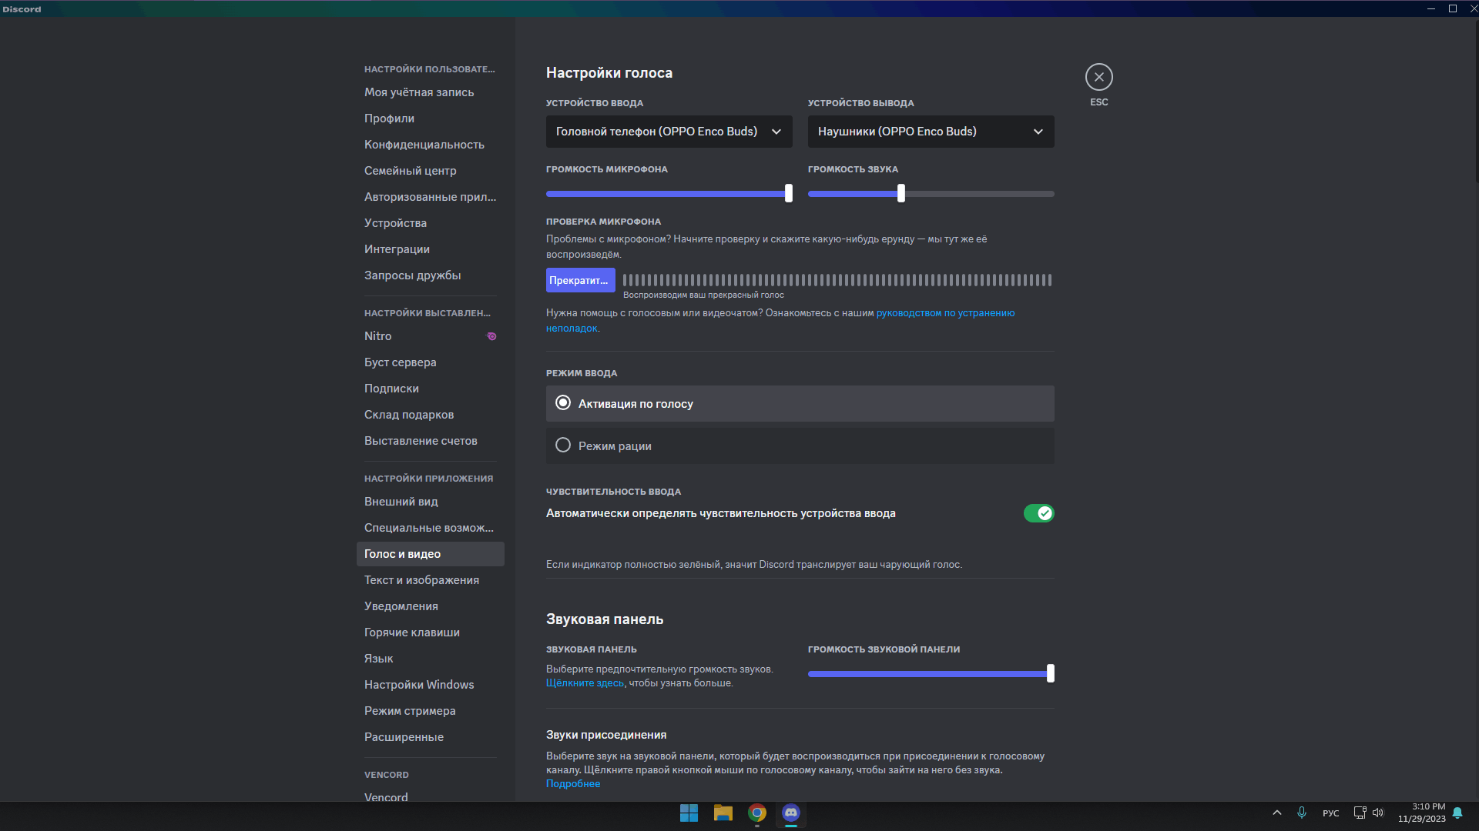Viewport: 1479px width, 831px height.
Task: Stop the microphone test (Прекратит...)
Action: 580,280
